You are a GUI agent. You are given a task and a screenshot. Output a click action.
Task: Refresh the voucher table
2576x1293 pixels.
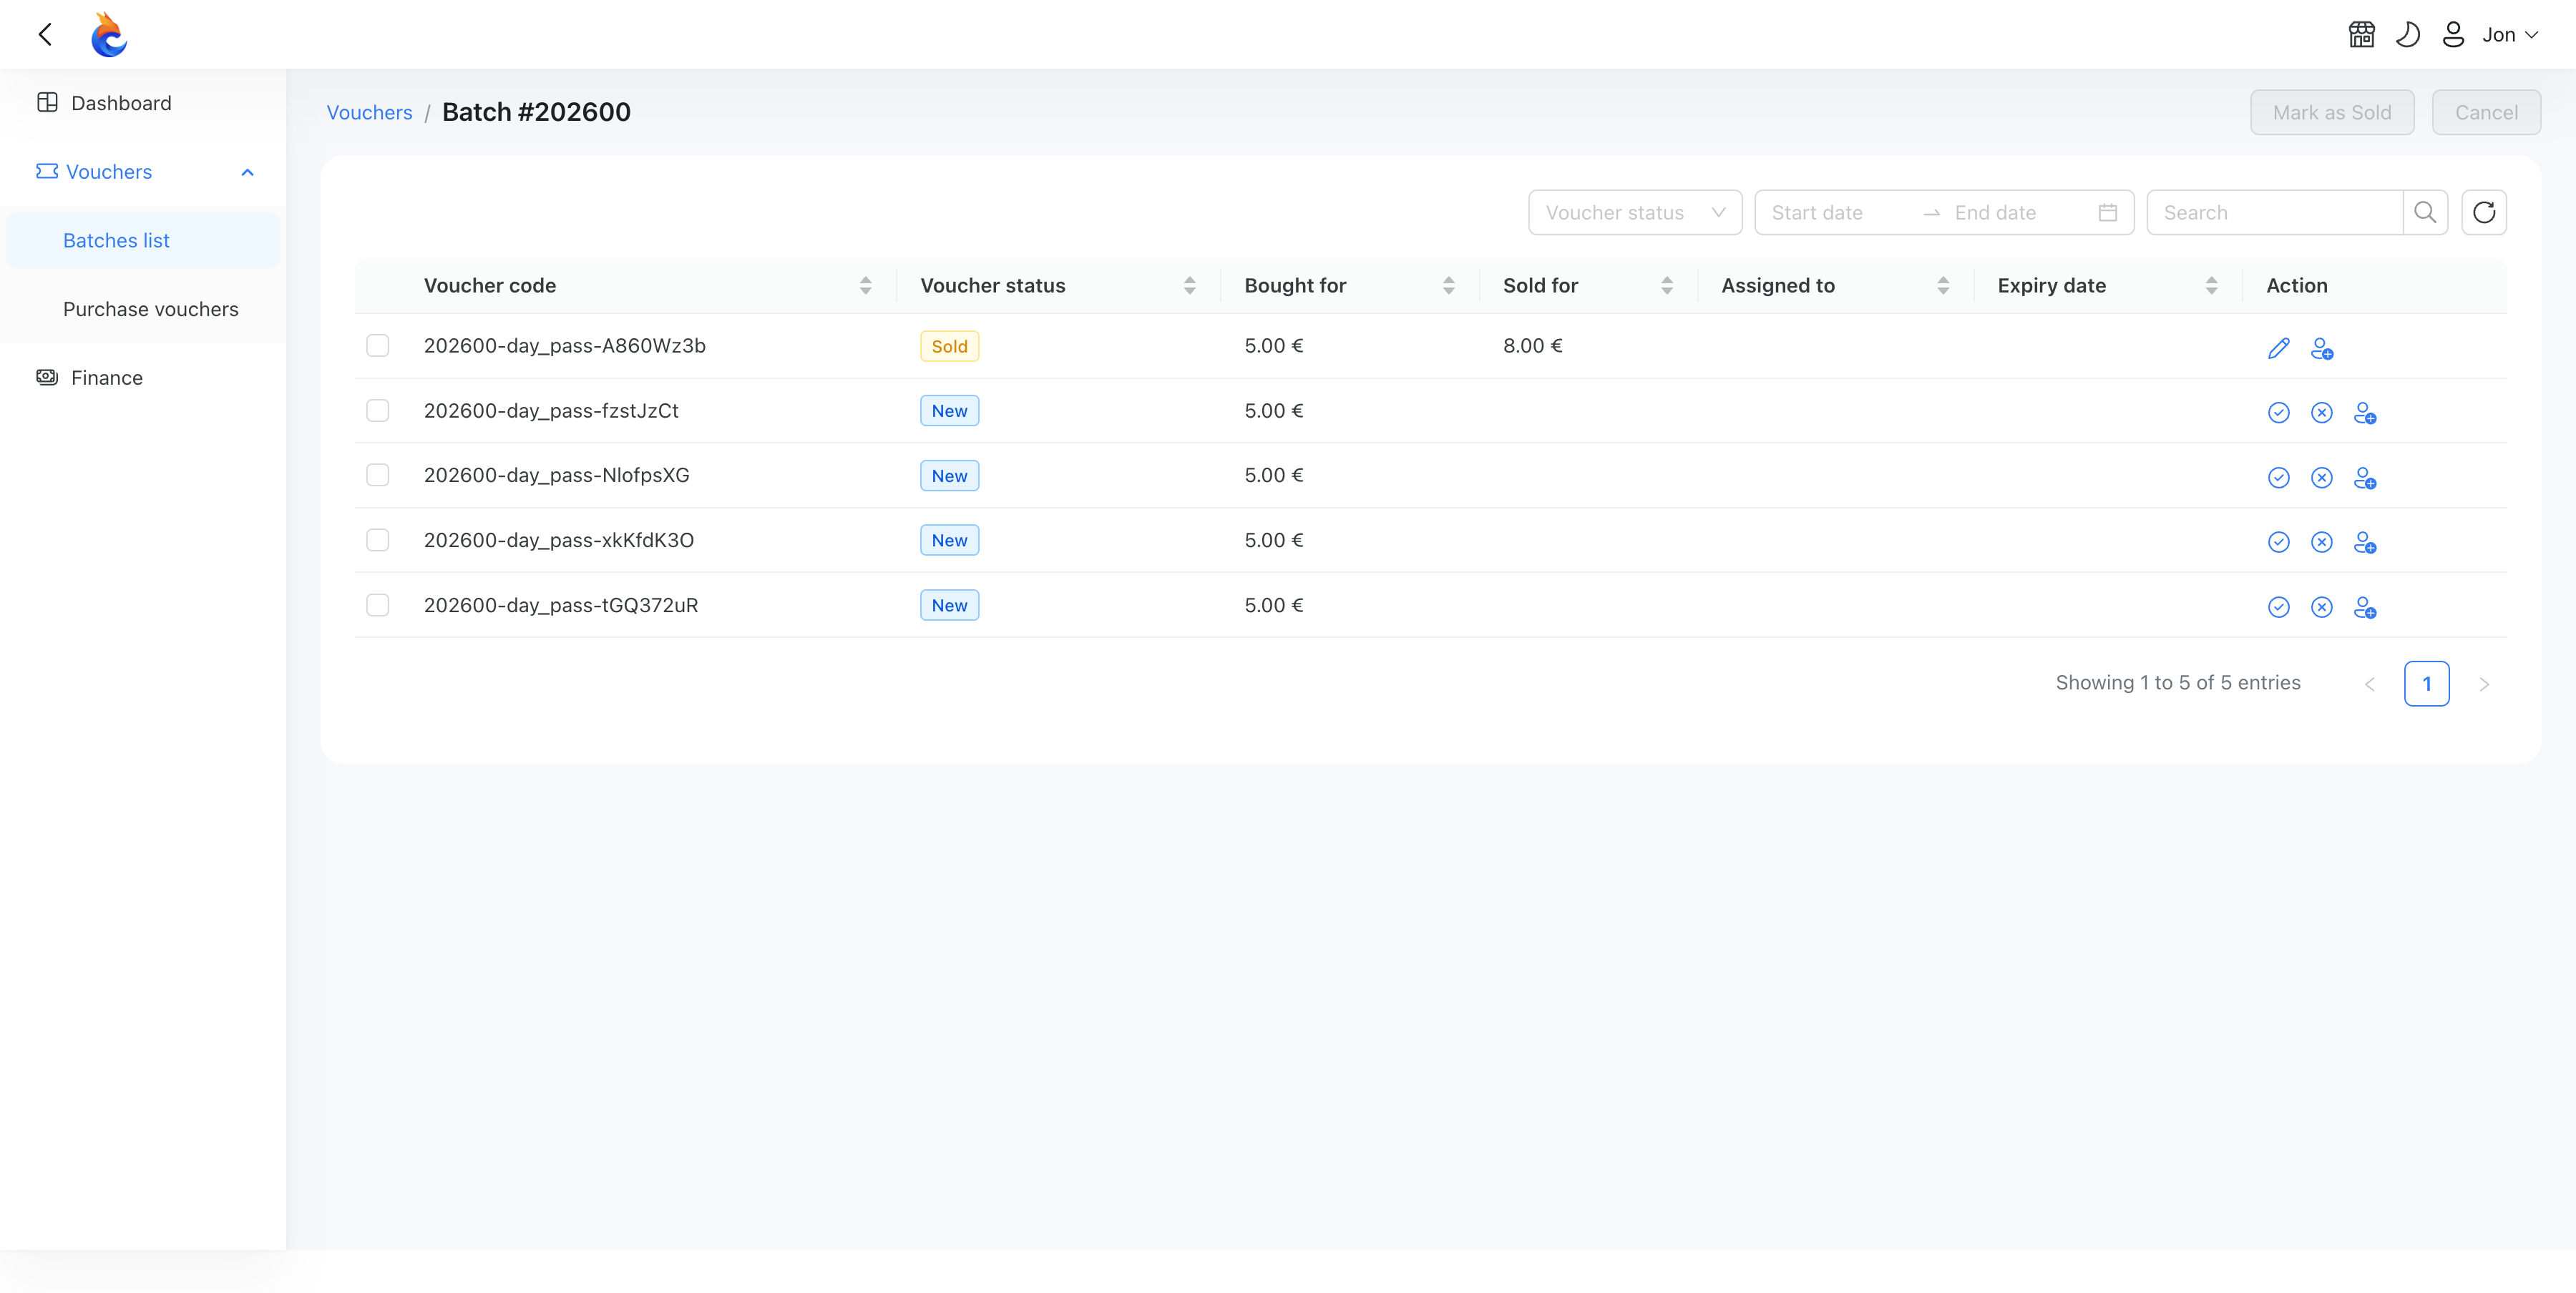[2483, 212]
